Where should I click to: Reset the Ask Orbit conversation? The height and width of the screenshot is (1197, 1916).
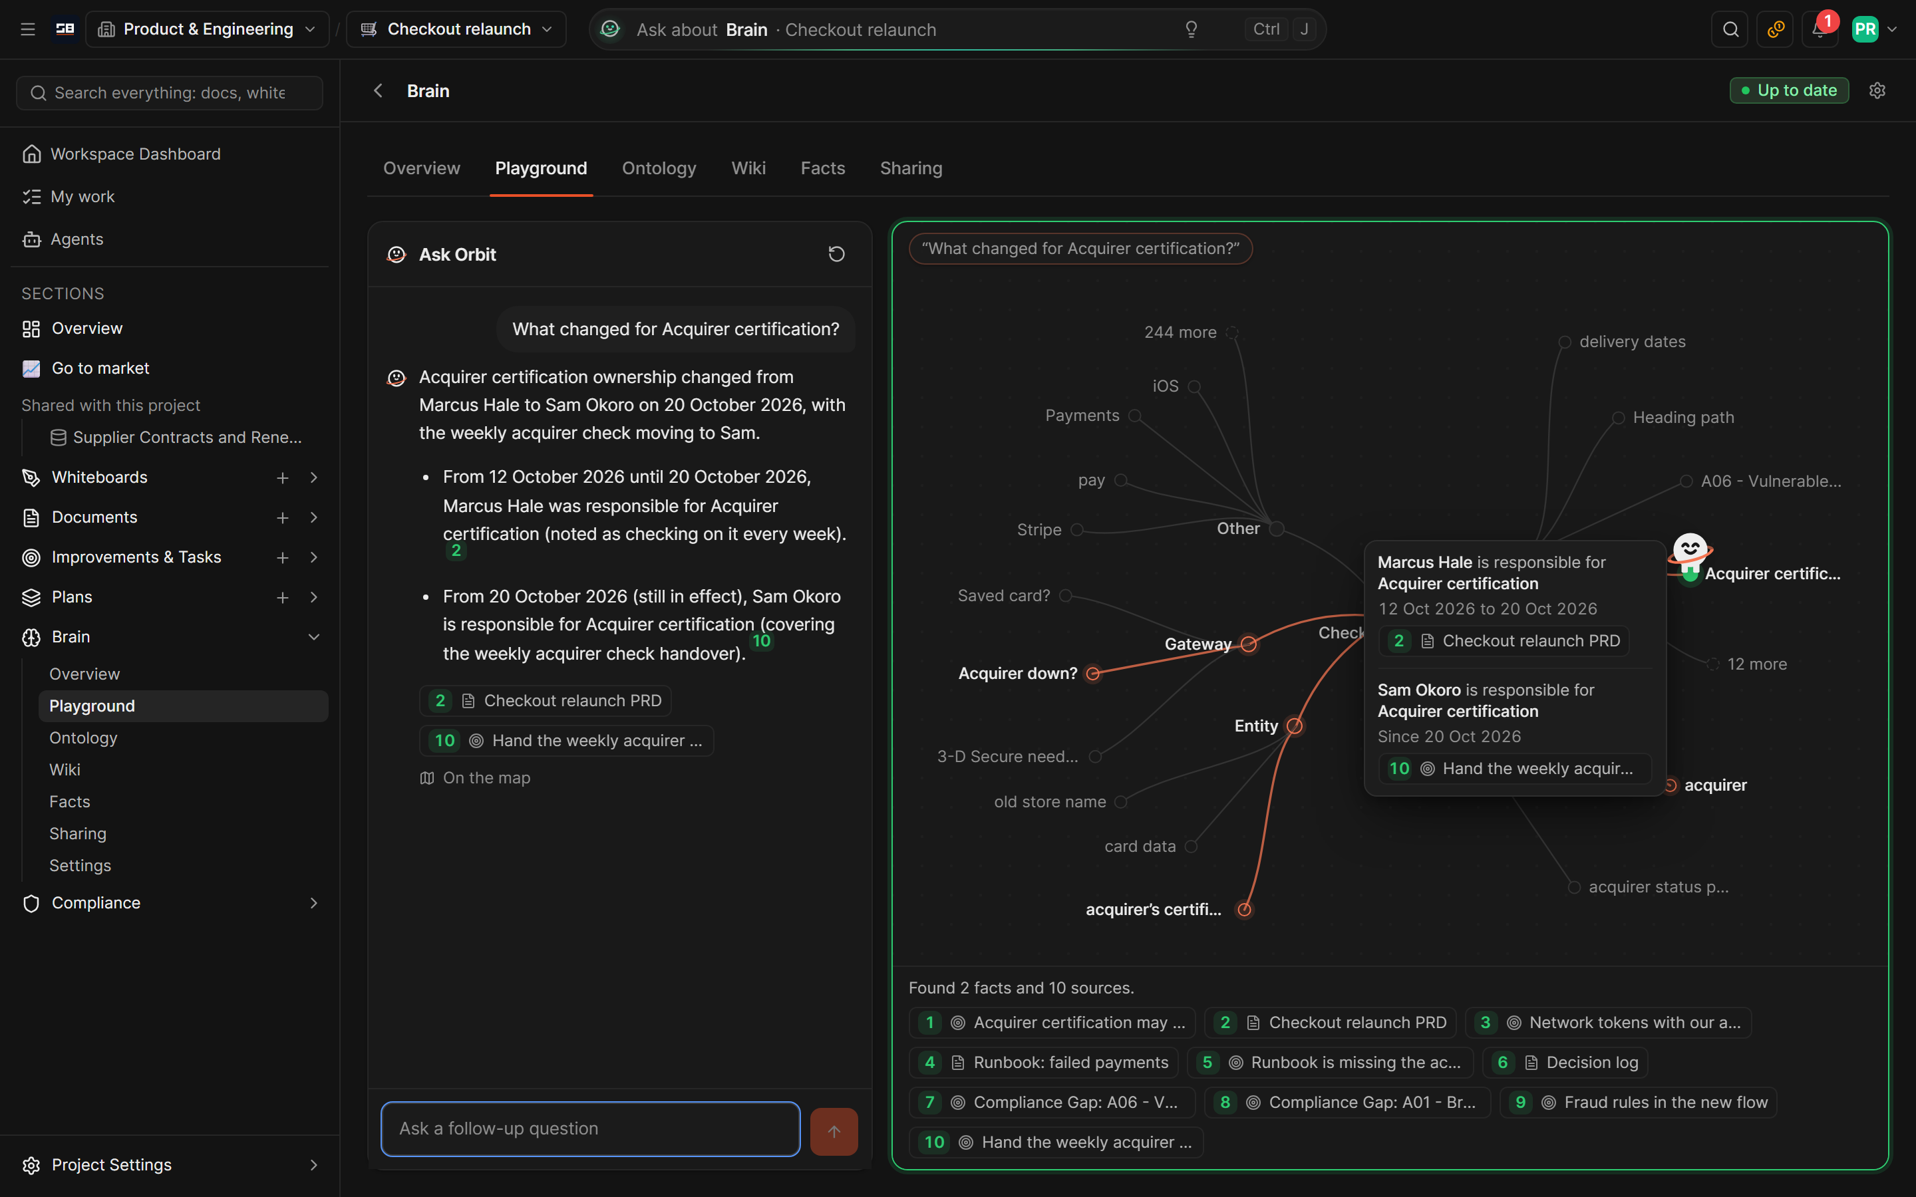pos(836,254)
